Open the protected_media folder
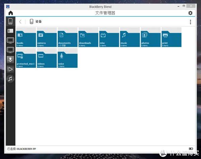This screenshot has width=201, height=159. [x=26, y=58]
